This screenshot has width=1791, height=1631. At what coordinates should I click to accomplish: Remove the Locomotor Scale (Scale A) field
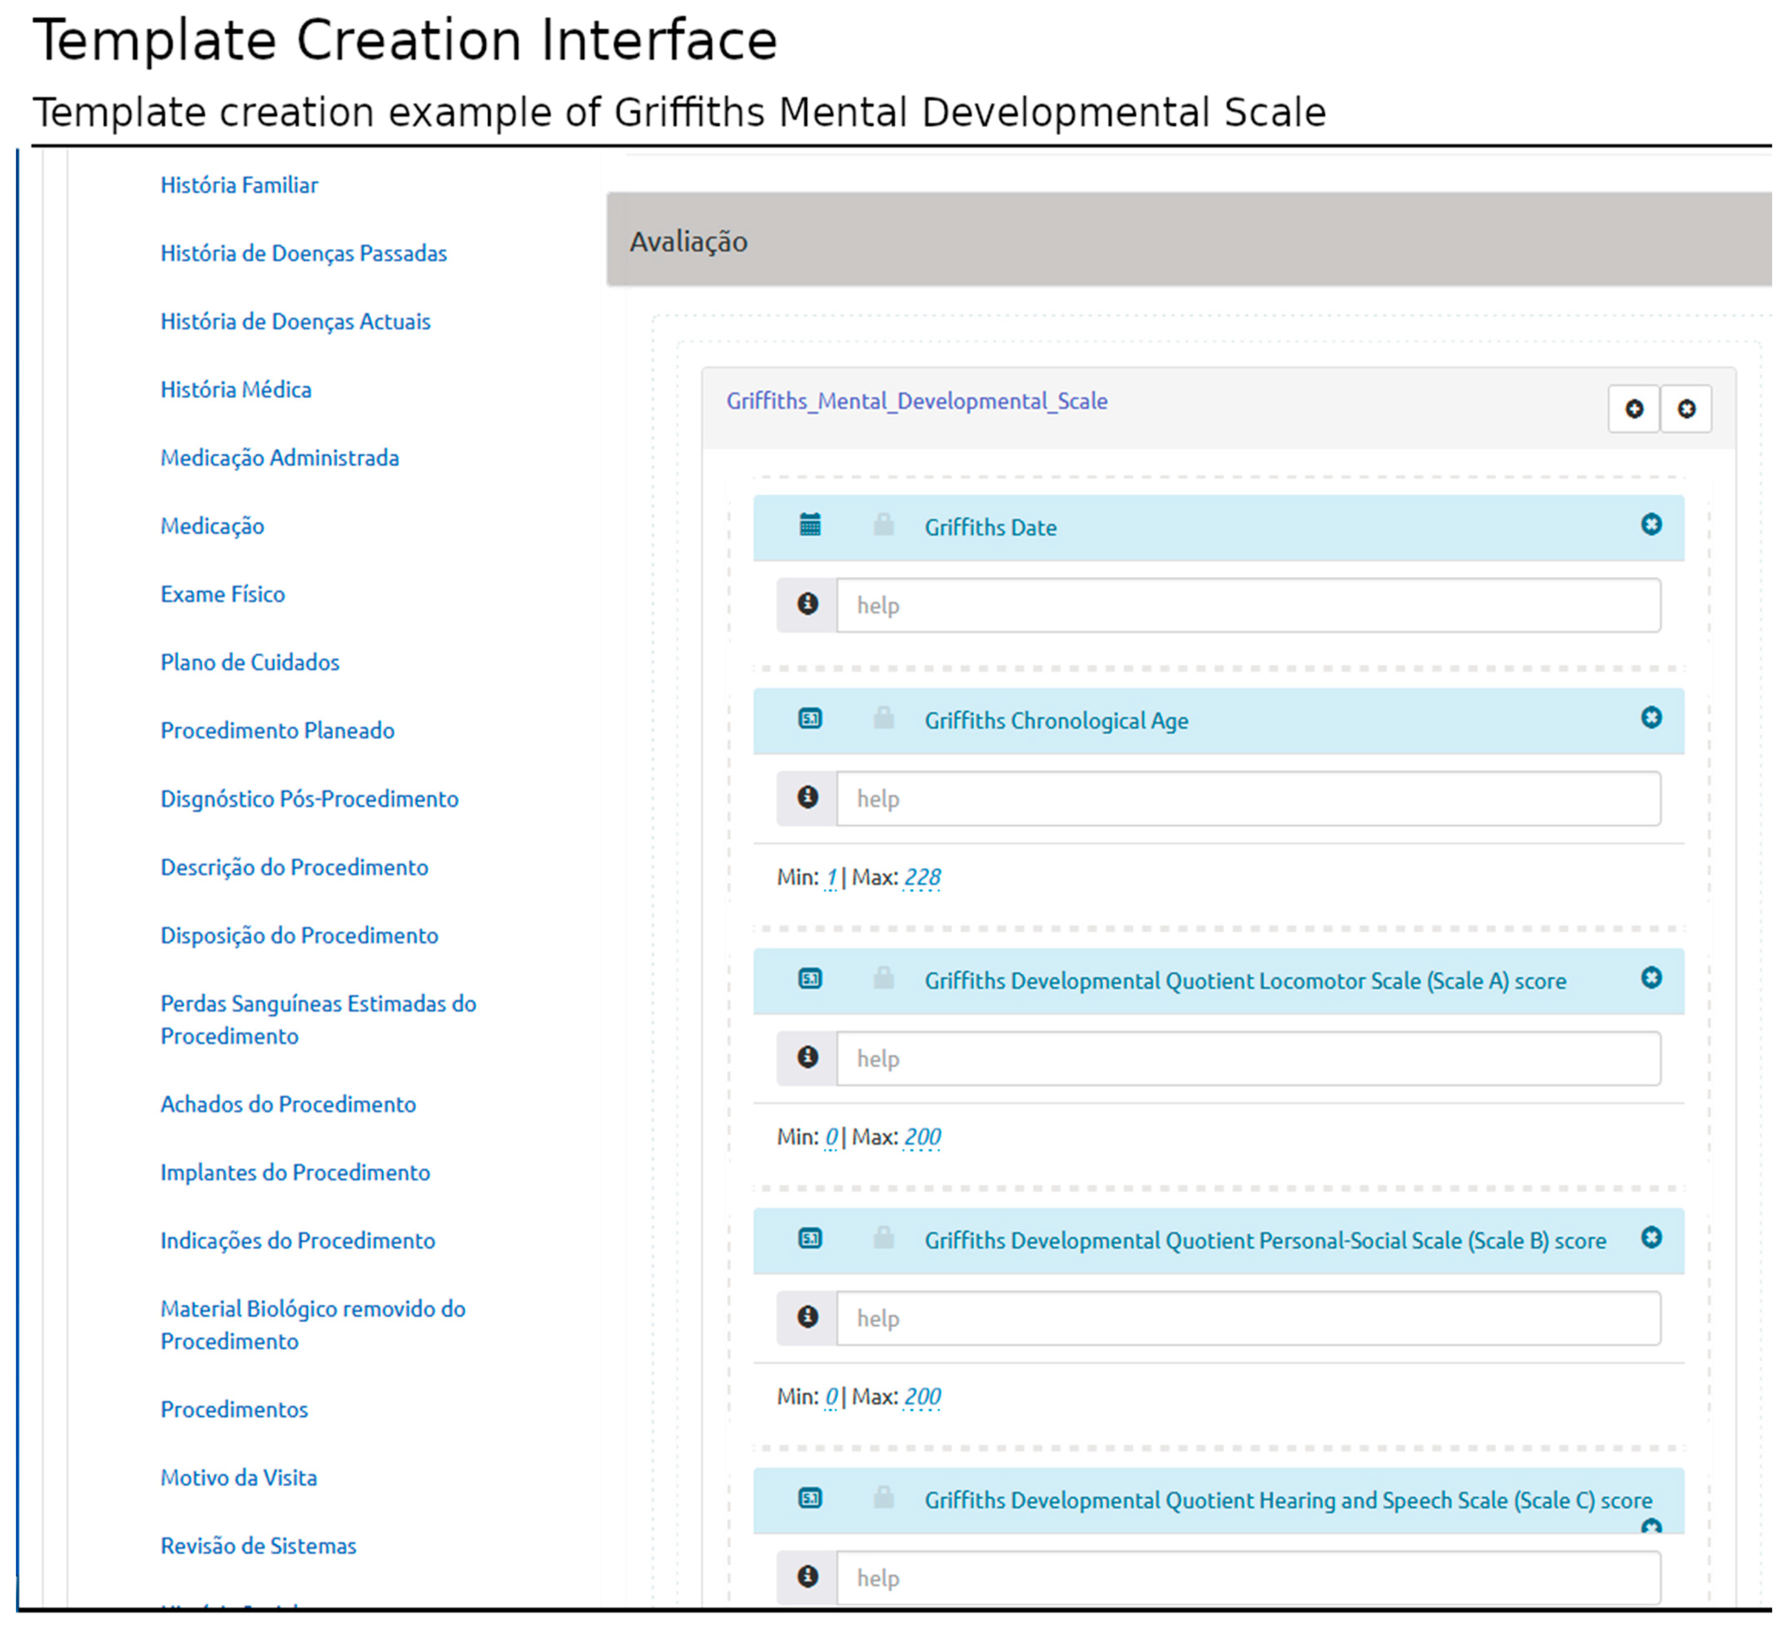(1651, 977)
